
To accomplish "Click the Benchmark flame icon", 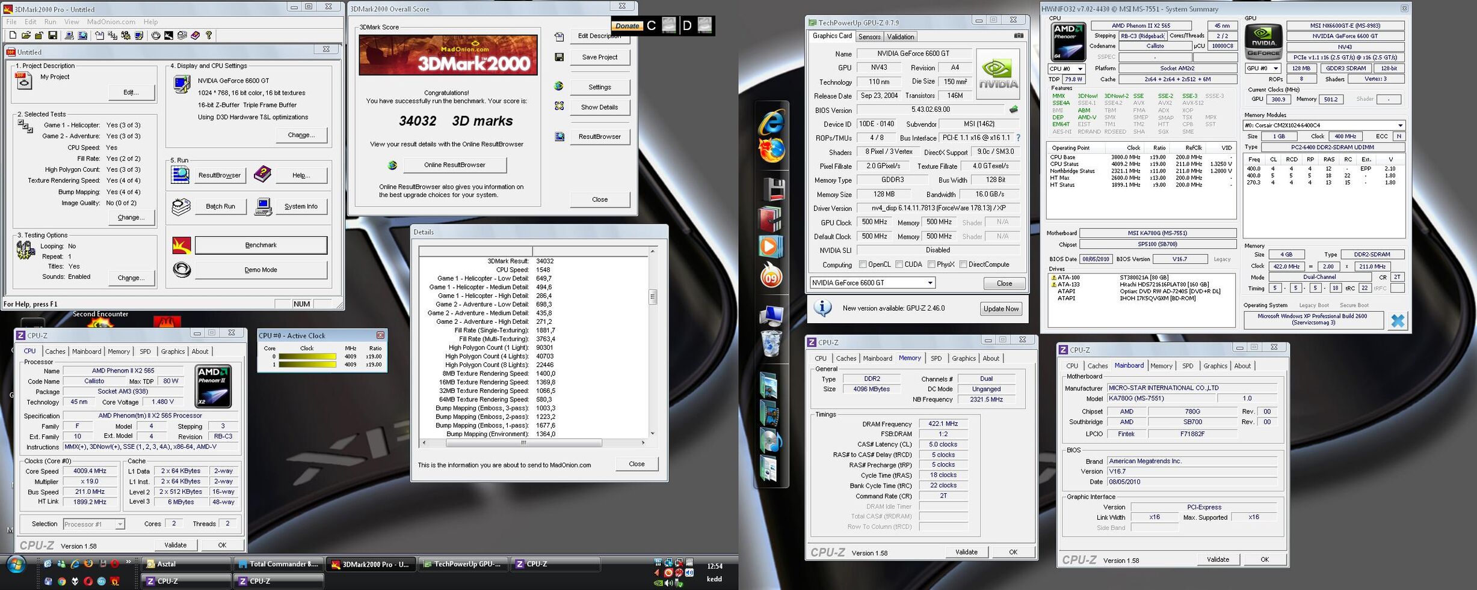I will tap(182, 245).
